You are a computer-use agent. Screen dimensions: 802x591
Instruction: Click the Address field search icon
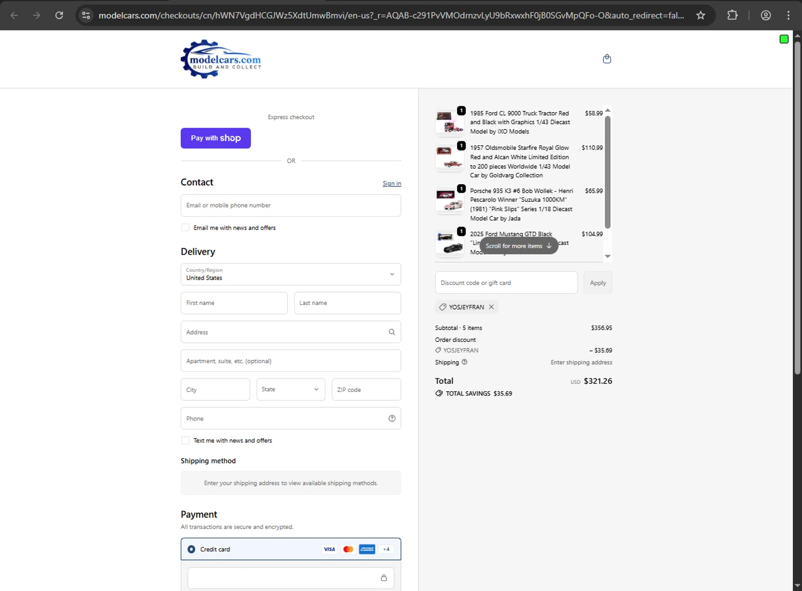coord(392,332)
